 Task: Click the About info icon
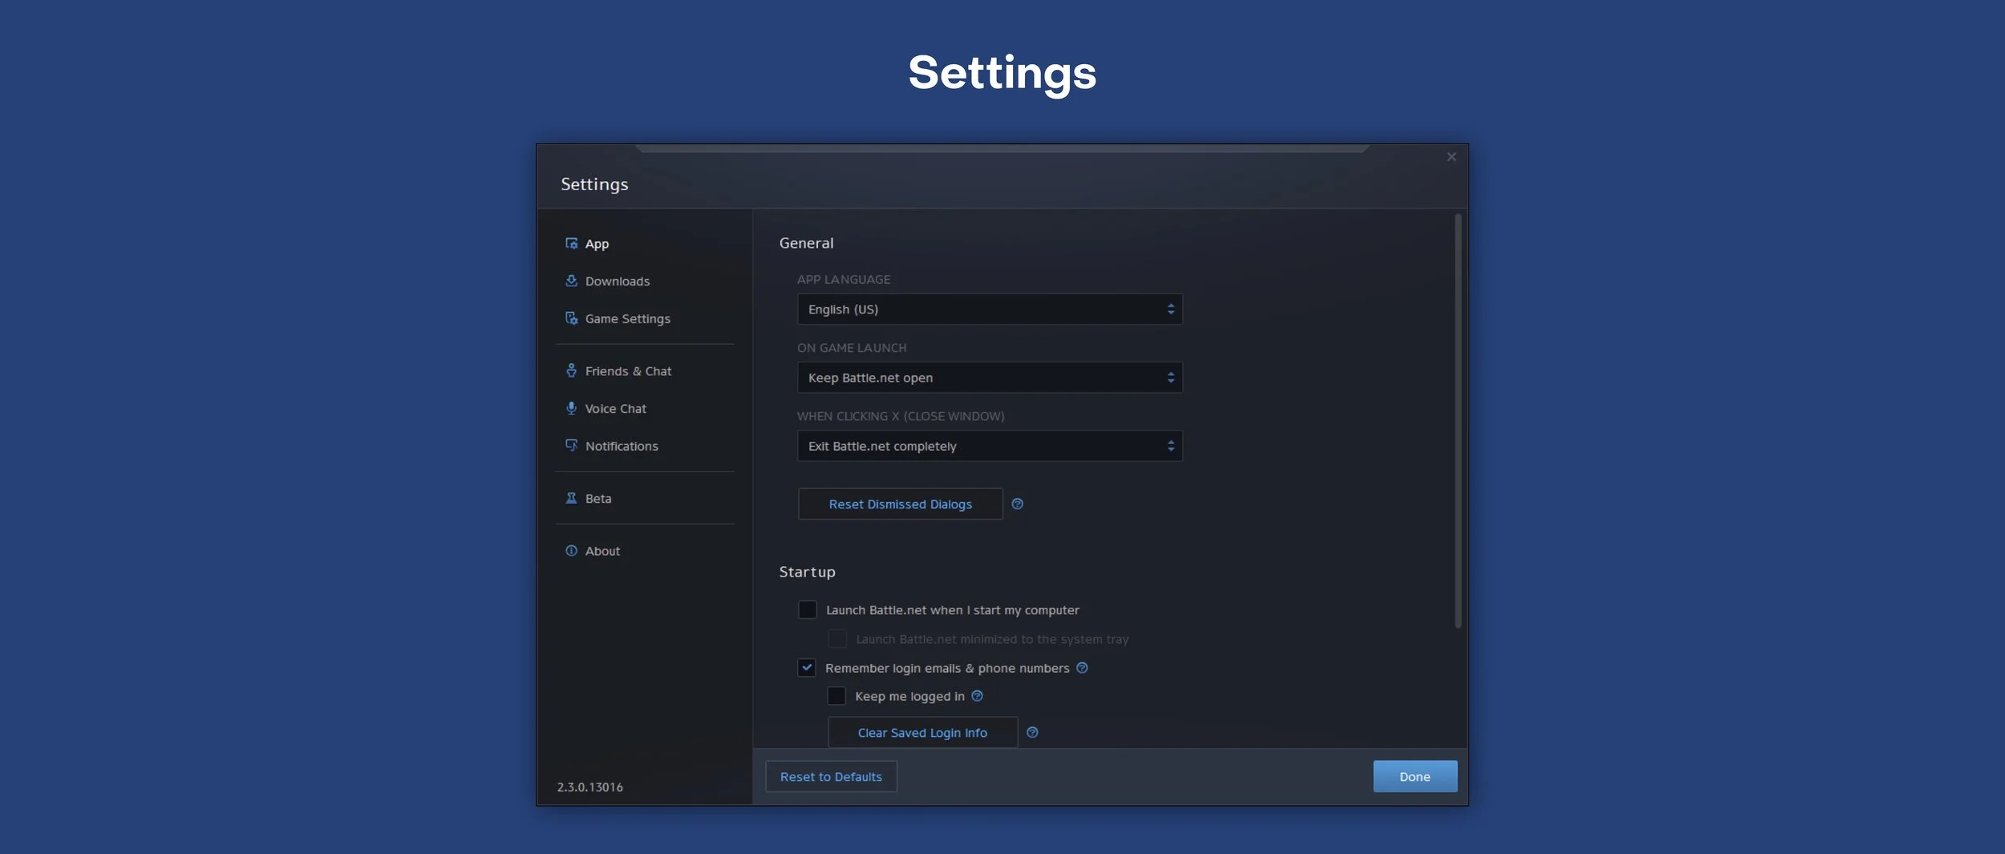click(x=571, y=551)
